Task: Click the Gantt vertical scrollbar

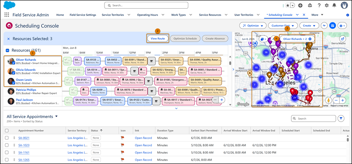Action: (x=230, y=63)
